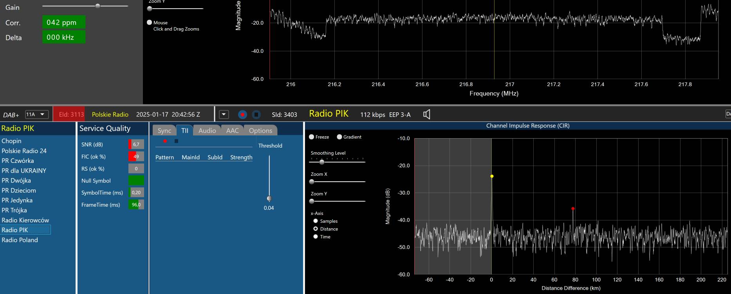The image size is (731, 294).
Task: Switch to the Audio tab
Action: point(207,131)
